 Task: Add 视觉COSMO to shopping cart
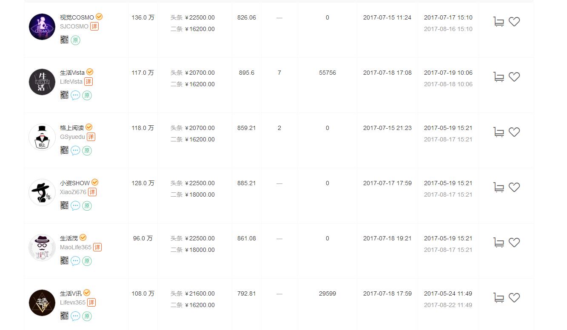coord(499,22)
